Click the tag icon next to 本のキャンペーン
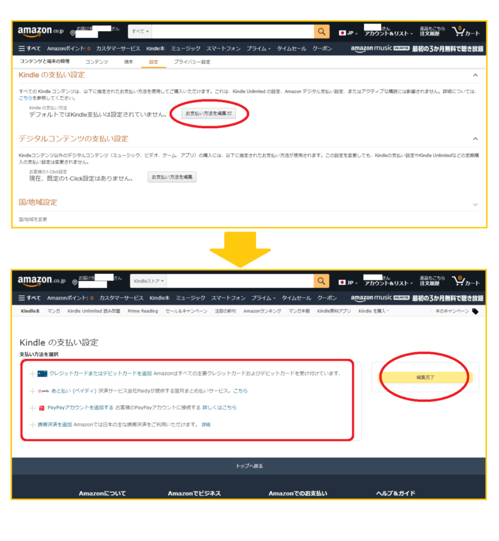The height and width of the screenshot is (541, 499). 475,311
